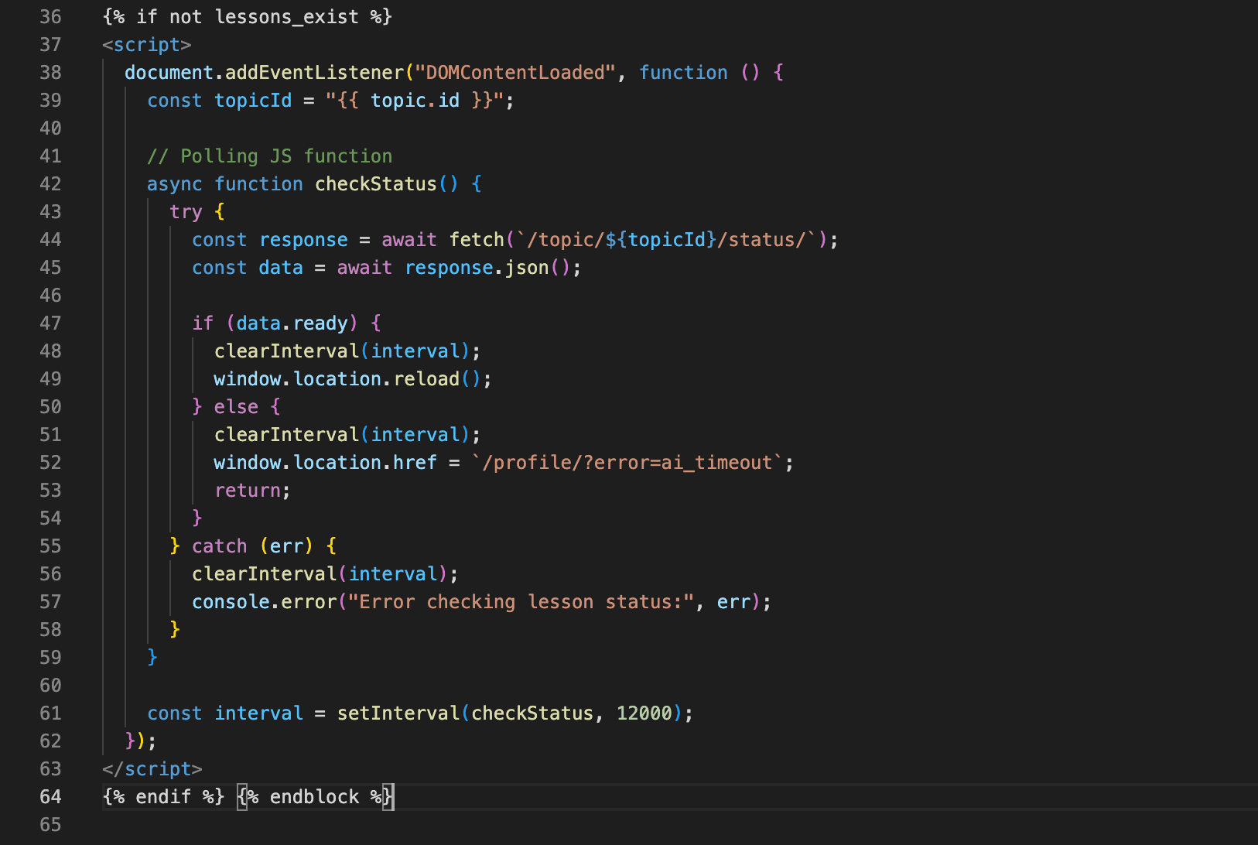Click the Polling JS function comment
The height and width of the screenshot is (845, 1258).
pyautogui.click(x=269, y=156)
